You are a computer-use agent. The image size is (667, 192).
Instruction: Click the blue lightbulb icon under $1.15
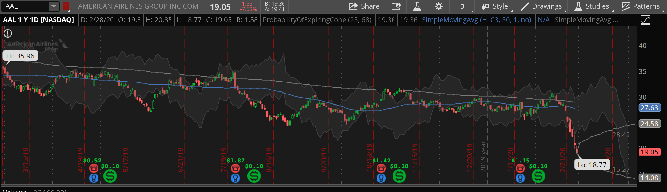point(520,178)
